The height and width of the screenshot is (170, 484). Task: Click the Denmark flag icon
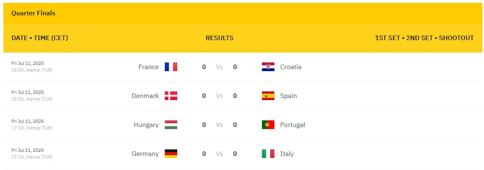click(171, 96)
